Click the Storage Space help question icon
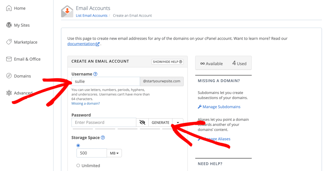The width and height of the screenshot is (328, 171). pos(103,138)
